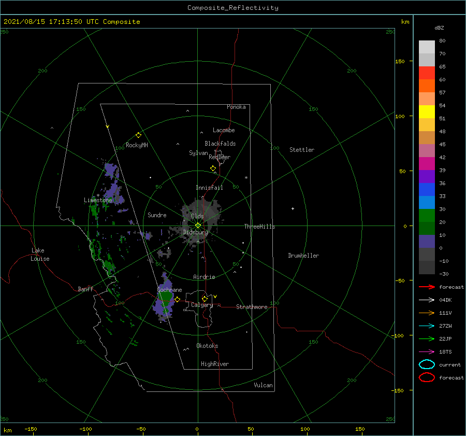Click the yellow diamond marker below RedDeer
The height and width of the screenshot is (436, 466).
point(213,168)
